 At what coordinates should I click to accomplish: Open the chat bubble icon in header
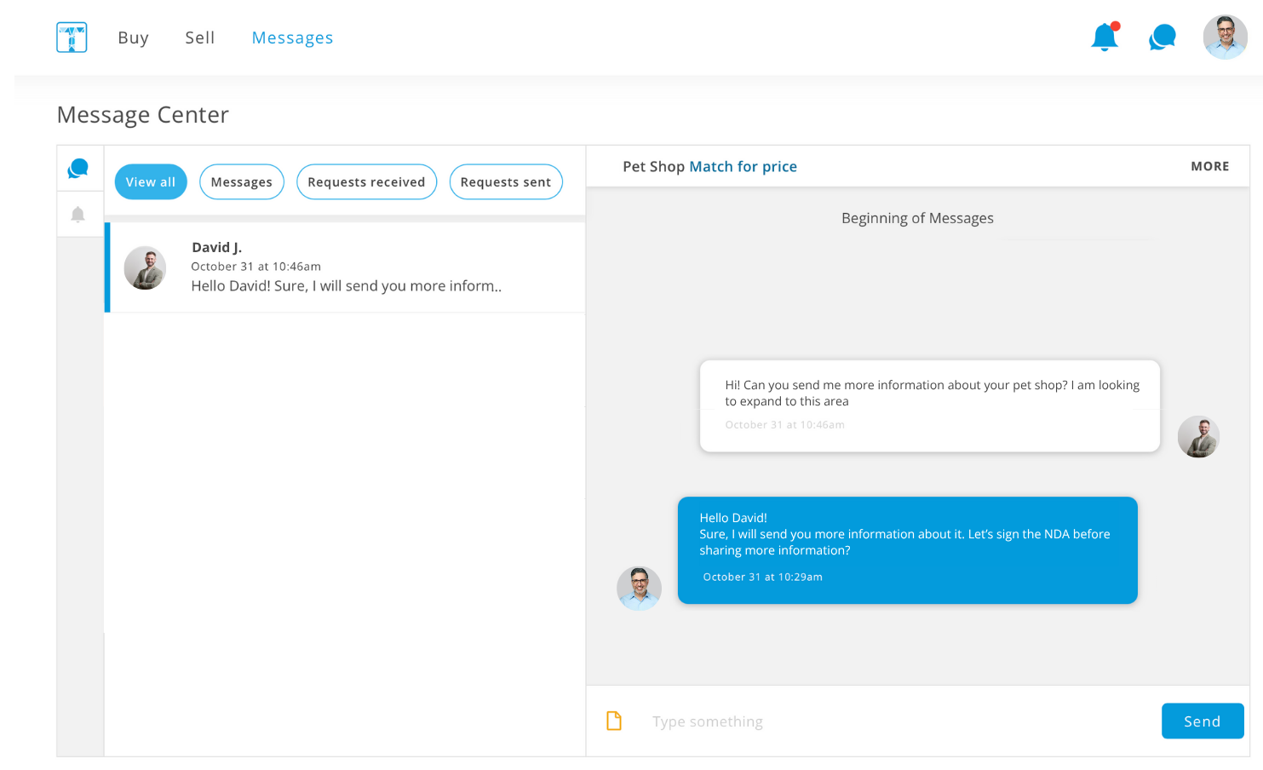click(1163, 37)
